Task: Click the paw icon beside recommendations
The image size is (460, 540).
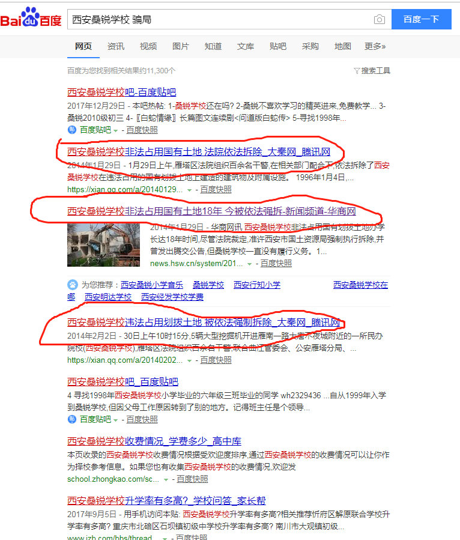Action: [x=72, y=285]
